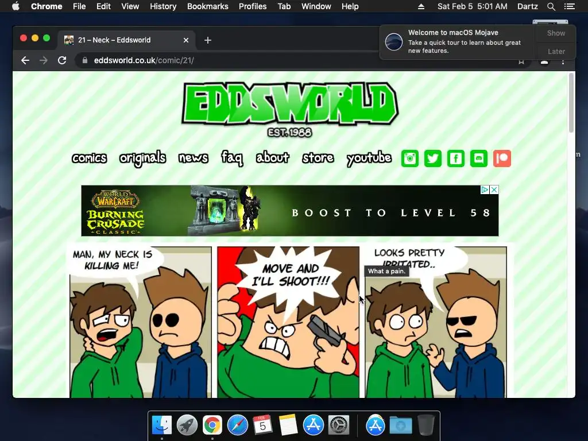The height and width of the screenshot is (441, 588).
Task: Open Finder from the dock
Action: [x=161, y=425]
